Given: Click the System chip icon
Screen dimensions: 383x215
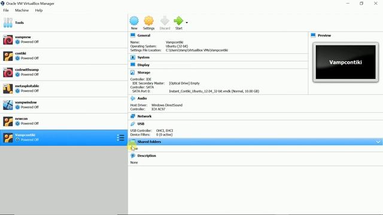Looking at the screenshot, I should pyautogui.click(x=133, y=57).
